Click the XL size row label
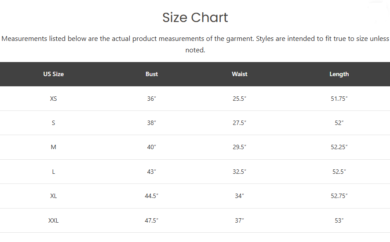Screen dimensions: 390x242 point(54,196)
